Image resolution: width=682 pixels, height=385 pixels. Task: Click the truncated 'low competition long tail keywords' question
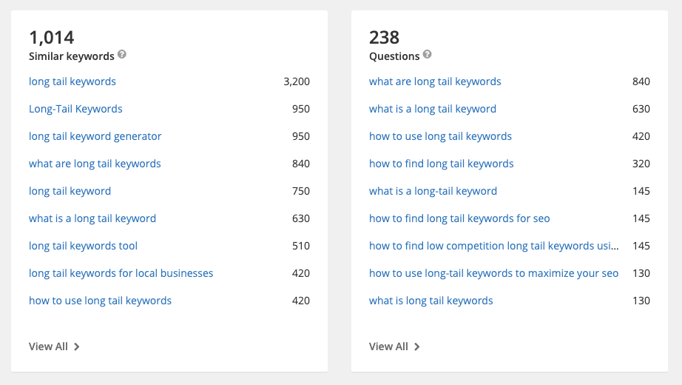(x=493, y=246)
